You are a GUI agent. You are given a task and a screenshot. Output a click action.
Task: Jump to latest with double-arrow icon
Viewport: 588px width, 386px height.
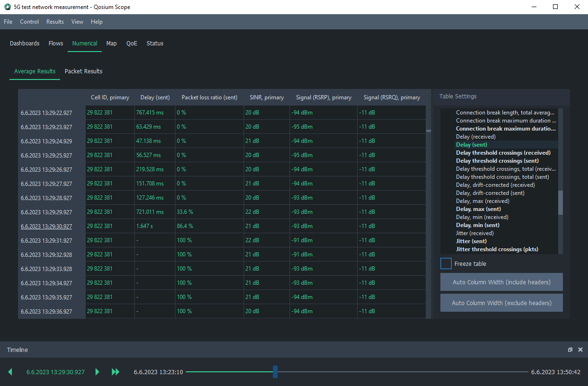pyautogui.click(x=115, y=372)
